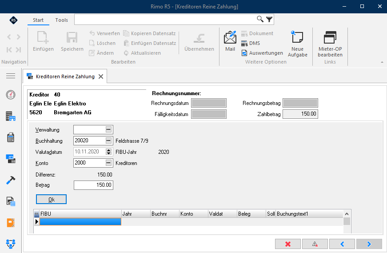The width and height of the screenshot is (387, 253).
Task: Click the R5 application logo icon
Action: coord(13,20)
